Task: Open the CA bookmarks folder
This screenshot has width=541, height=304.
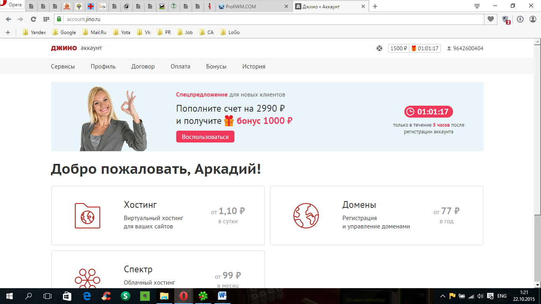Action: [x=206, y=32]
